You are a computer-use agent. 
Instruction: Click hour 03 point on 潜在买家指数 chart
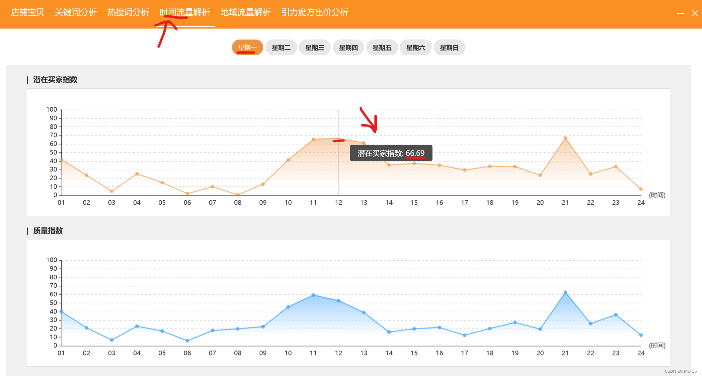112,191
